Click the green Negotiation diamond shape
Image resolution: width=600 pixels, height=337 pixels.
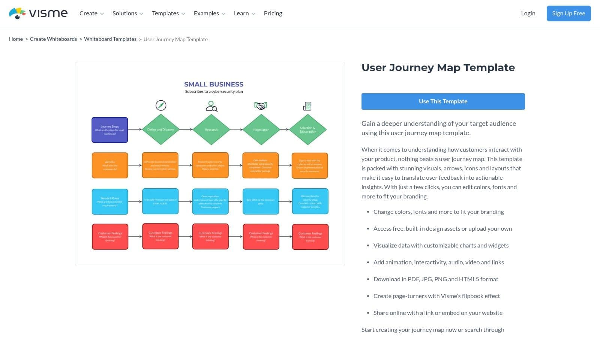click(x=261, y=130)
